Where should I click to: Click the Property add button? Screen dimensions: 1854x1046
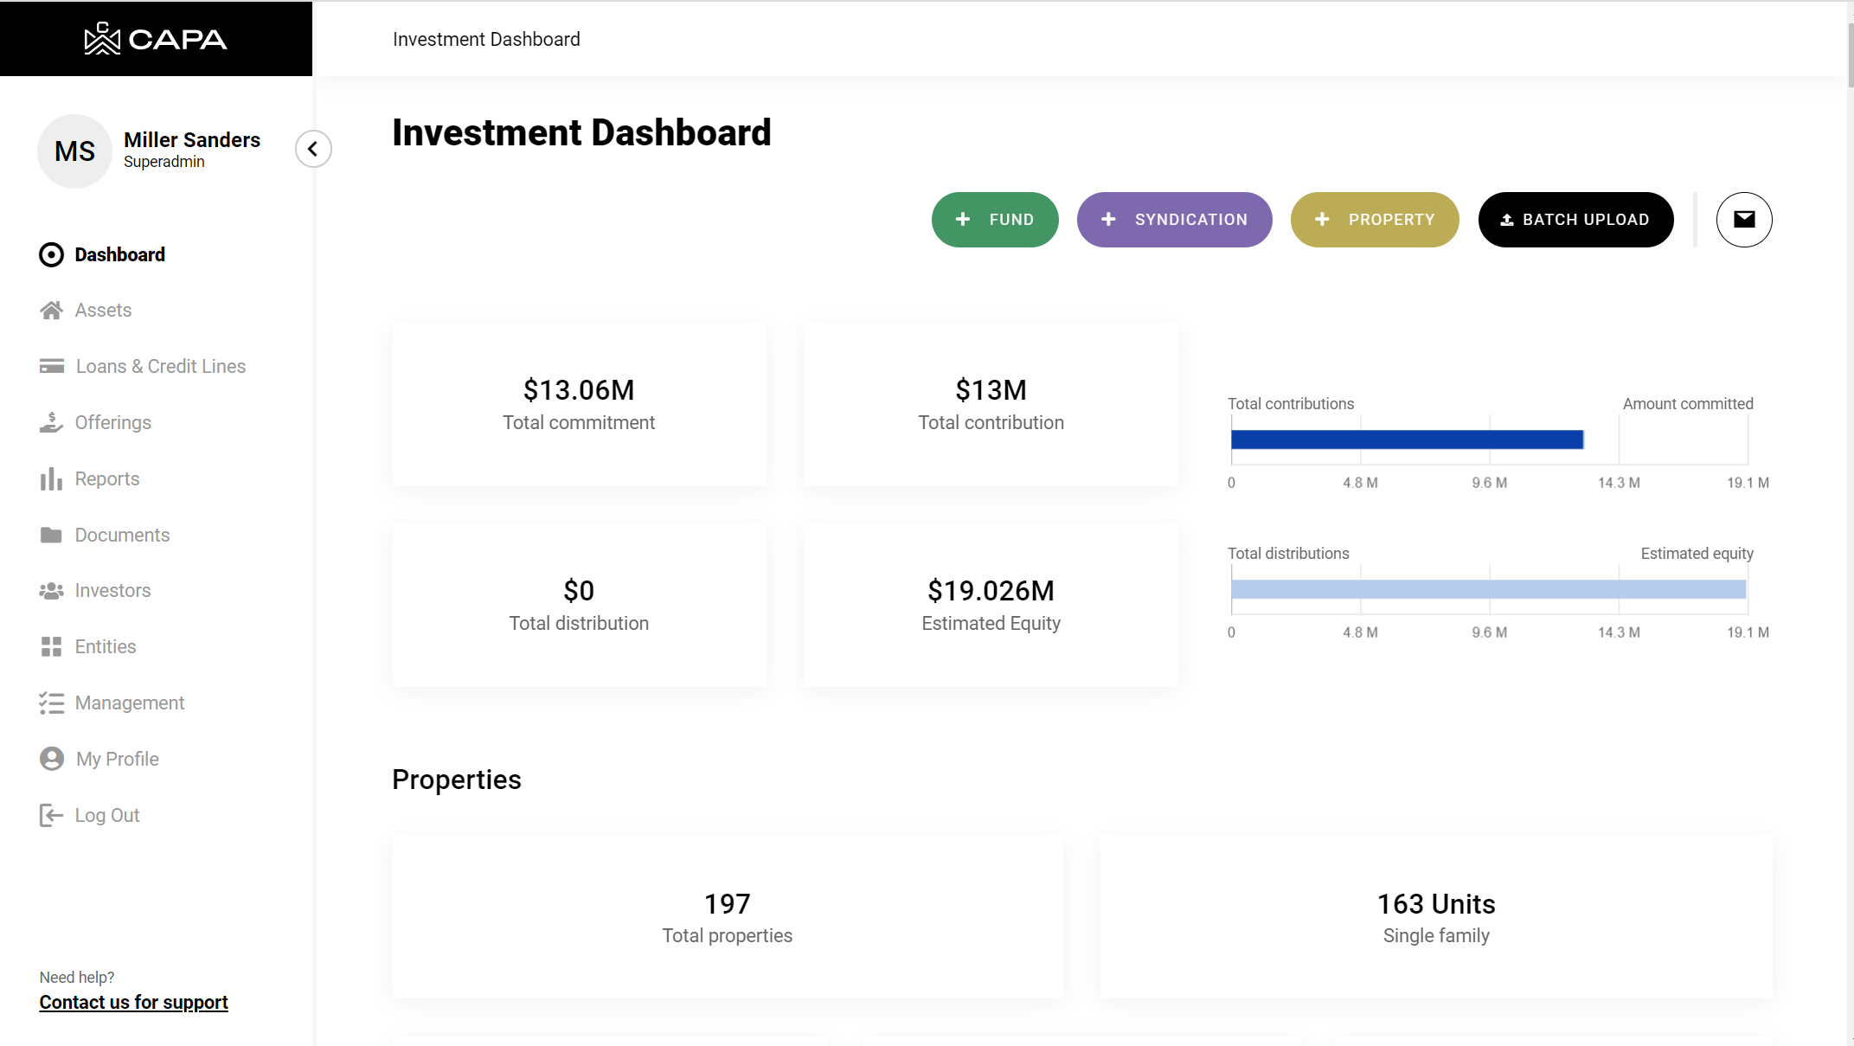(1374, 220)
